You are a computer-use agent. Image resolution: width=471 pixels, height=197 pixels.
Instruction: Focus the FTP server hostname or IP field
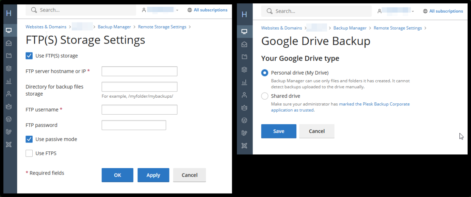pos(140,71)
